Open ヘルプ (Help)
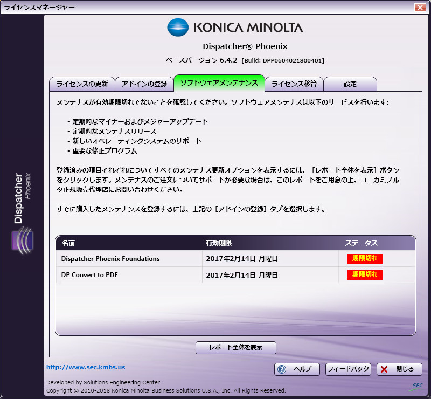This screenshot has width=431, height=399. point(297,369)
